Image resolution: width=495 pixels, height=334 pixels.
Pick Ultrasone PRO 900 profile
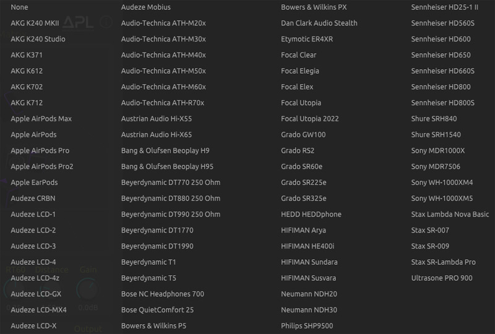click(x=442, y=278)
